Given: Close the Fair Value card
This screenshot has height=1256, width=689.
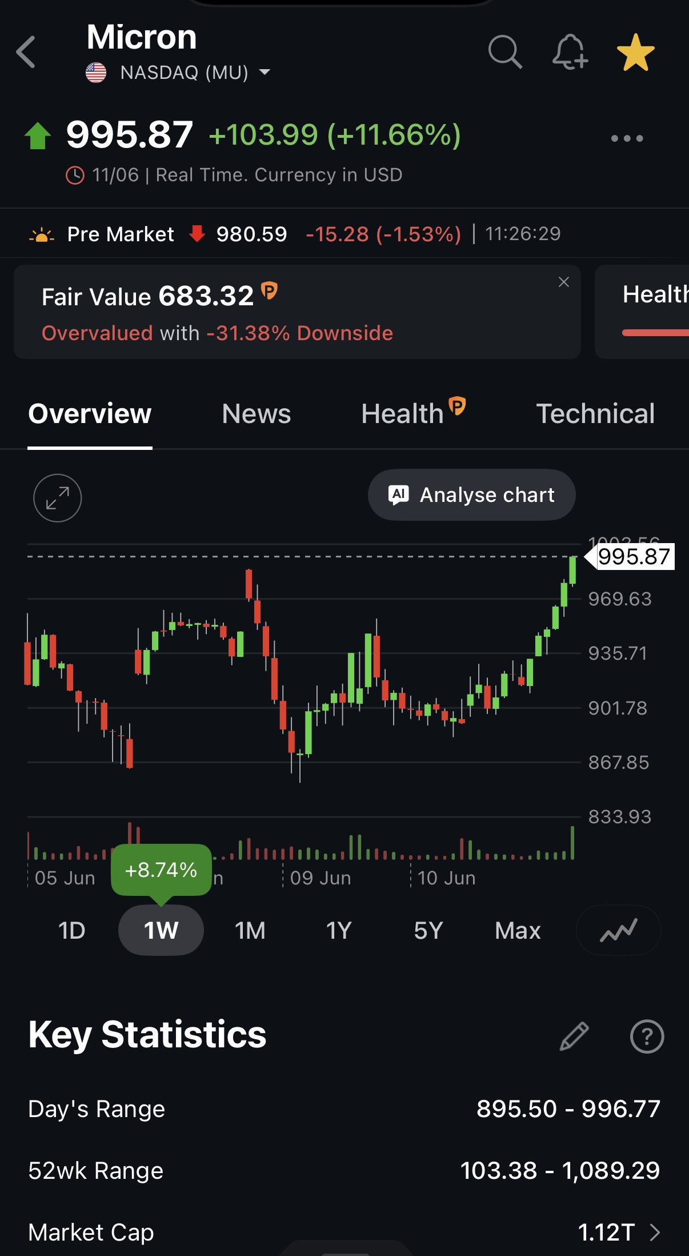Looking at the screenshot, I should (564, 282).
